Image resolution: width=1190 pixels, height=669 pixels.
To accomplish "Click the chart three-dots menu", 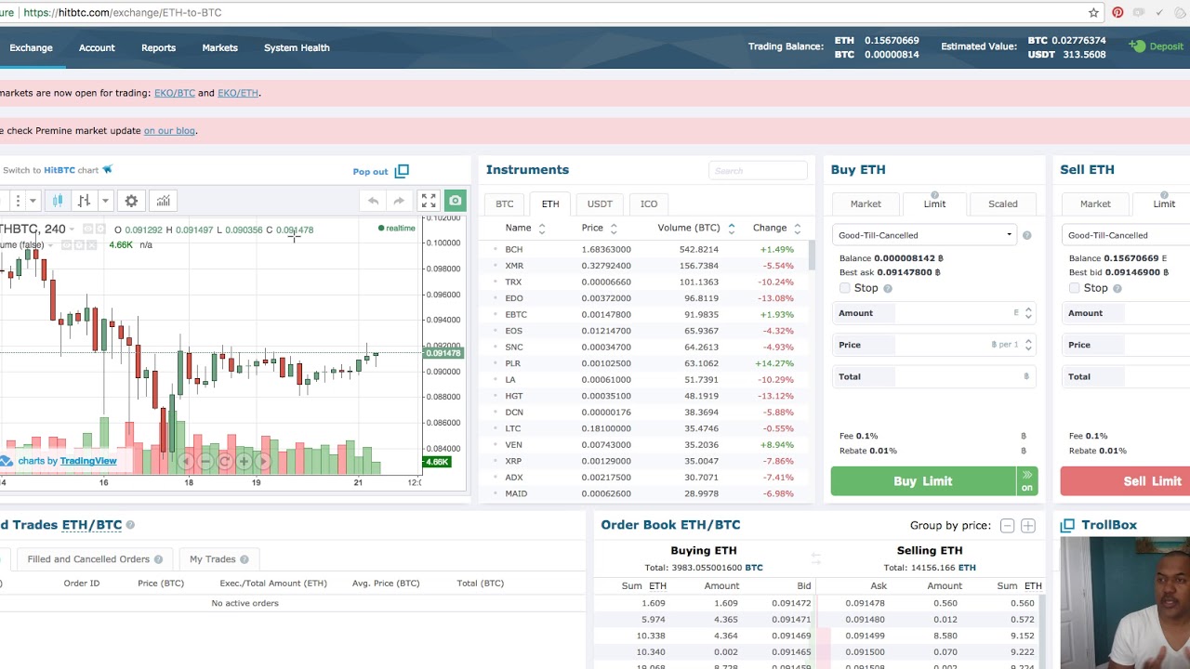I will click(x=17, y=201).
